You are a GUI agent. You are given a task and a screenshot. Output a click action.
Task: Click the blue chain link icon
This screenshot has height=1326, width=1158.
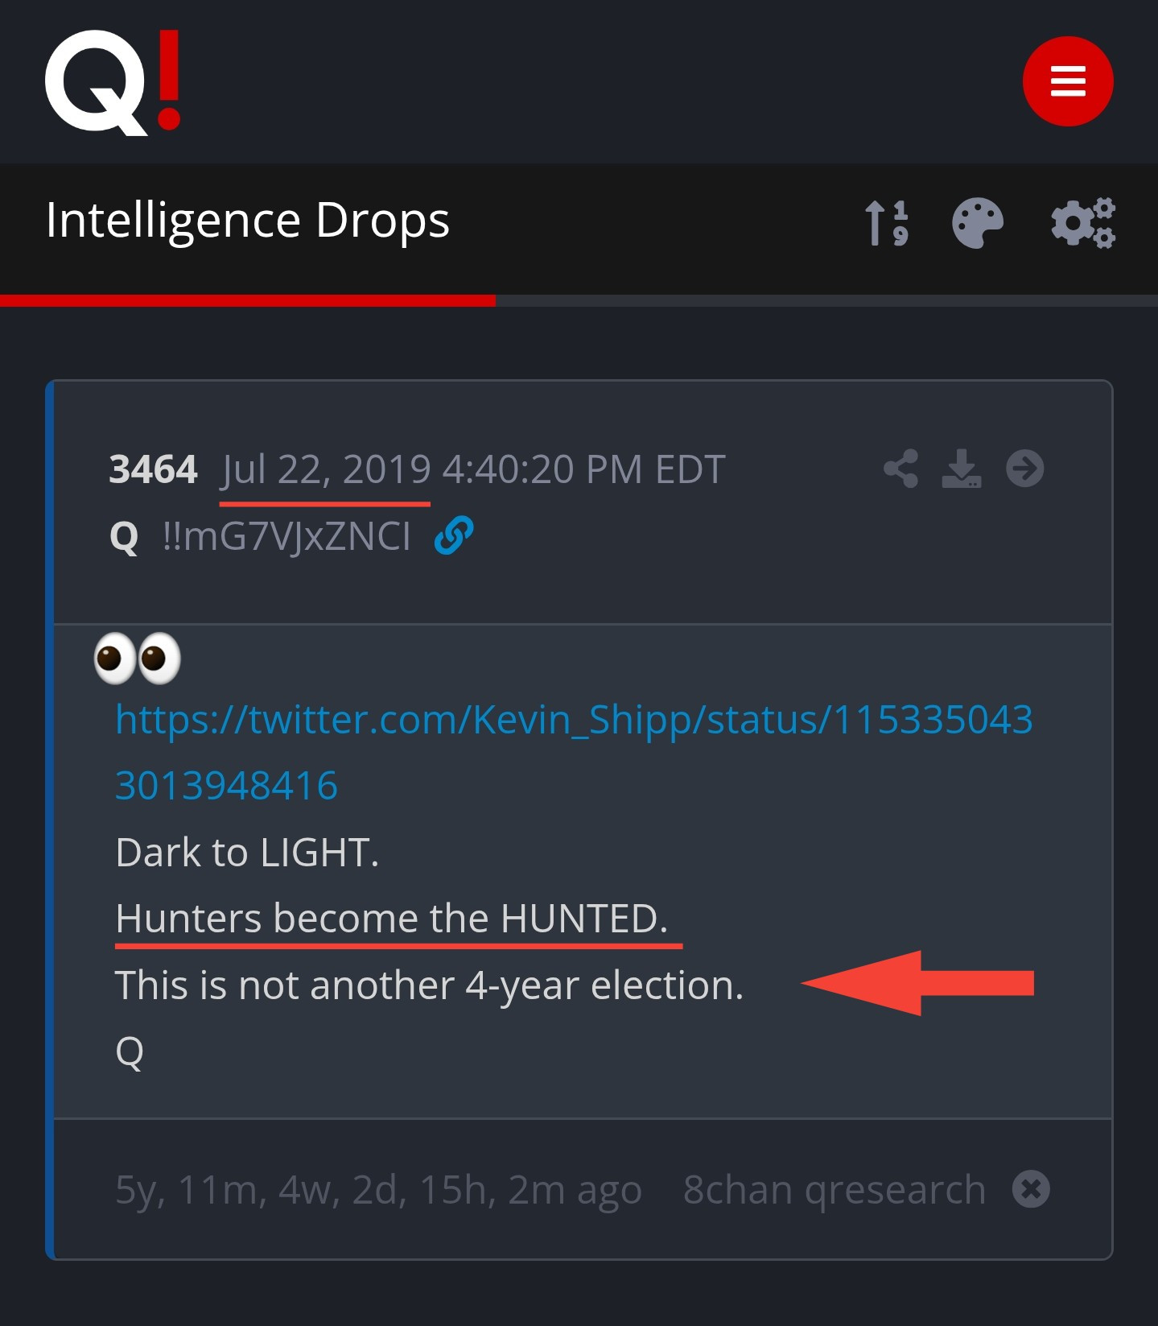(x=454, y=536)
